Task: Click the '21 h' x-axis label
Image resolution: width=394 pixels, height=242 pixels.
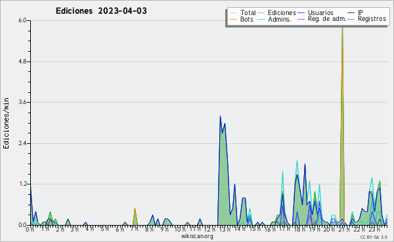Action: (x=343, y=229)
